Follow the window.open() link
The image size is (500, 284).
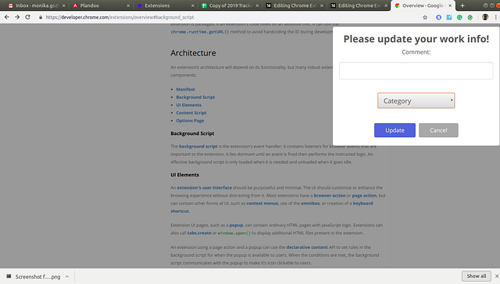[x=234, y=233]
